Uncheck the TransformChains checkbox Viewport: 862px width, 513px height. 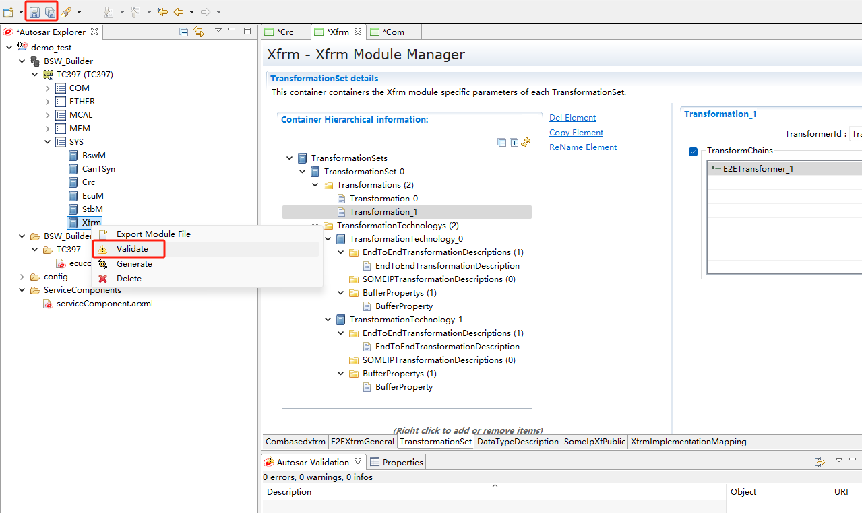click(x=693, y=151)
